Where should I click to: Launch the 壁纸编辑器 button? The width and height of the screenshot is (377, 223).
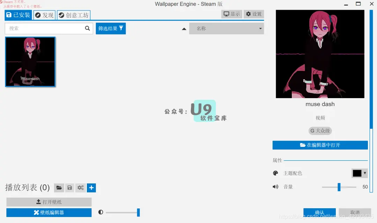[49, 213]
